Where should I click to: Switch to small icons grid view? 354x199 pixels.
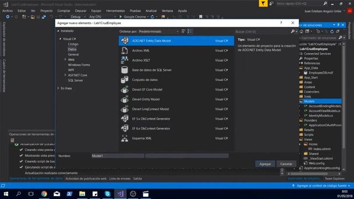tap(183, 32)
